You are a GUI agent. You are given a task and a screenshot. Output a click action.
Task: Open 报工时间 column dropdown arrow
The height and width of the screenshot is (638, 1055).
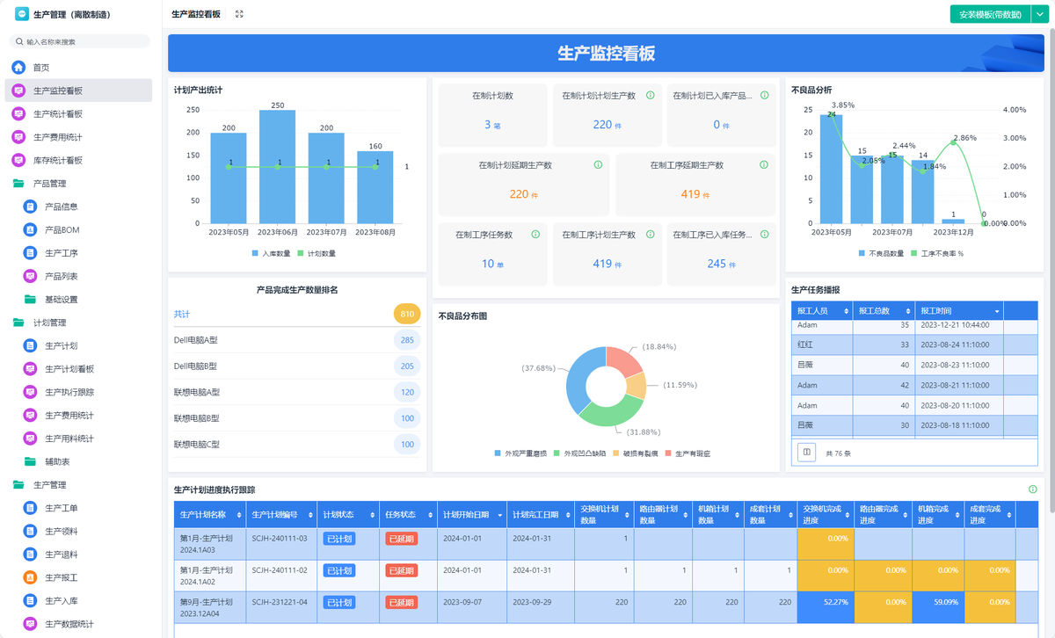click(x=997, y=311)
